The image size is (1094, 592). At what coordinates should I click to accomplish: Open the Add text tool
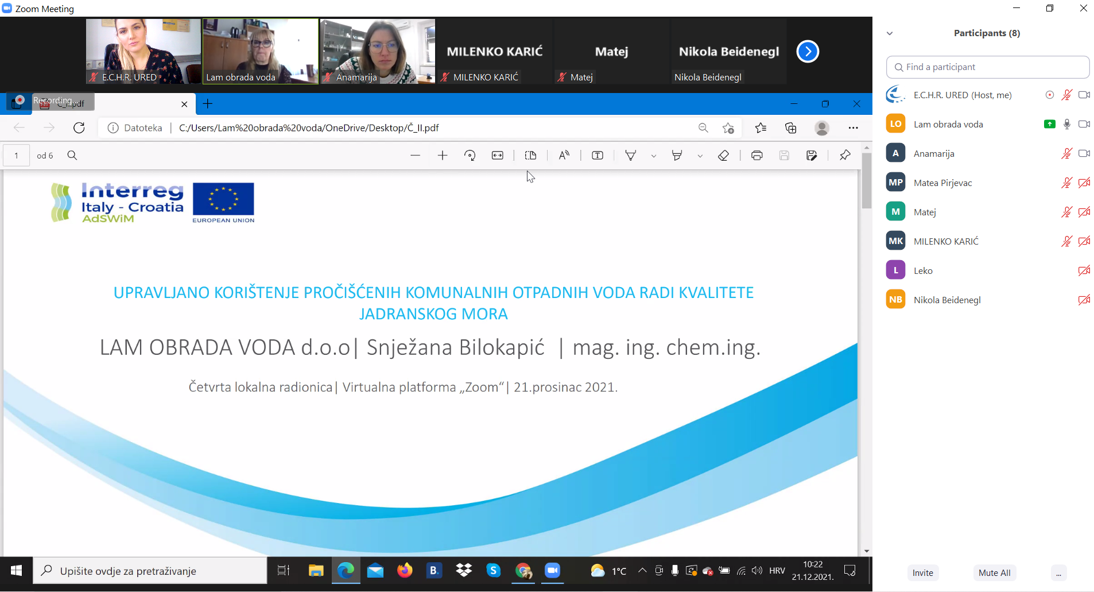pyautogui.click(x=597, y=156)
